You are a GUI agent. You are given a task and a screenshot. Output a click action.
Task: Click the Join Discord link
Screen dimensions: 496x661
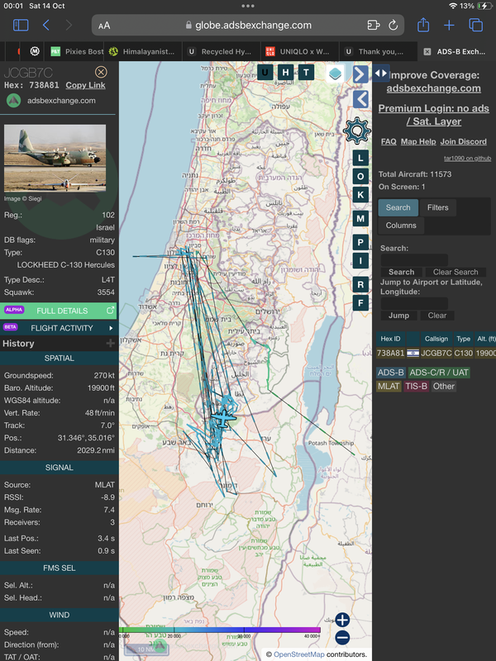click(464, 141)
